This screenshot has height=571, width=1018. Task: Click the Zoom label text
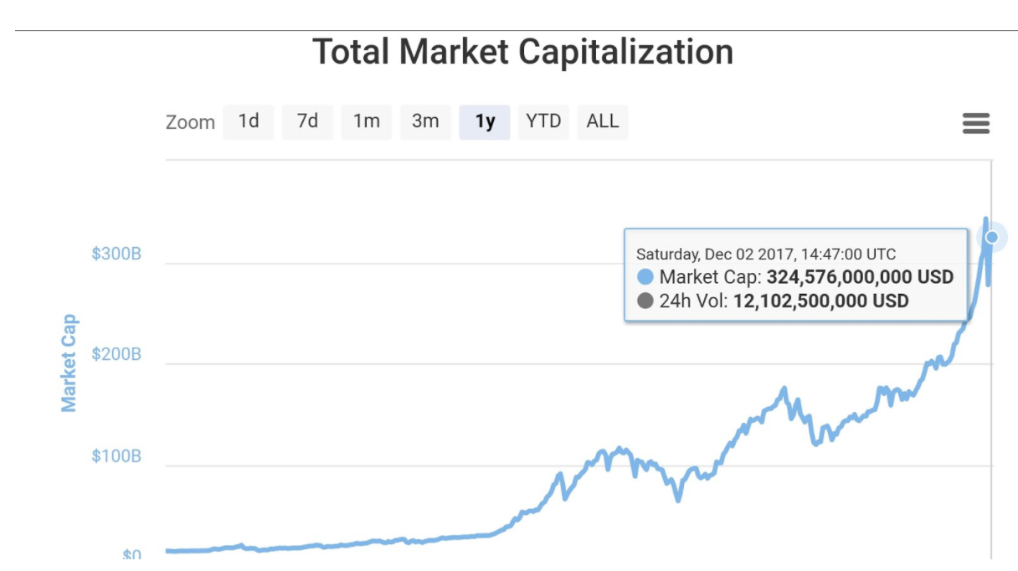(x=190, y=122)
